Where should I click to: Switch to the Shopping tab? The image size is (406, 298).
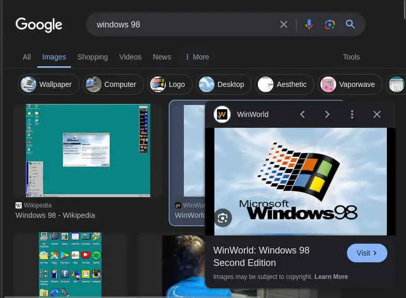point(93,57)
